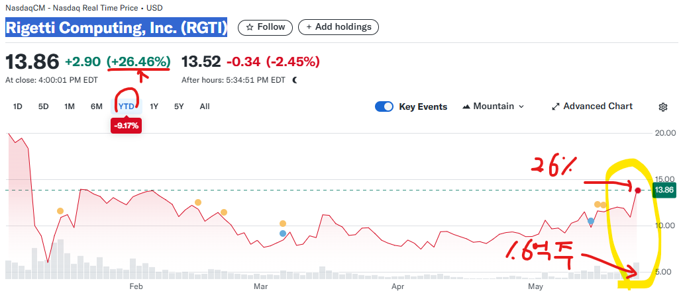Select the 1Y time range
Image resolution: width=681 pixels, height=295 pixels.
(x=154, y=106)
